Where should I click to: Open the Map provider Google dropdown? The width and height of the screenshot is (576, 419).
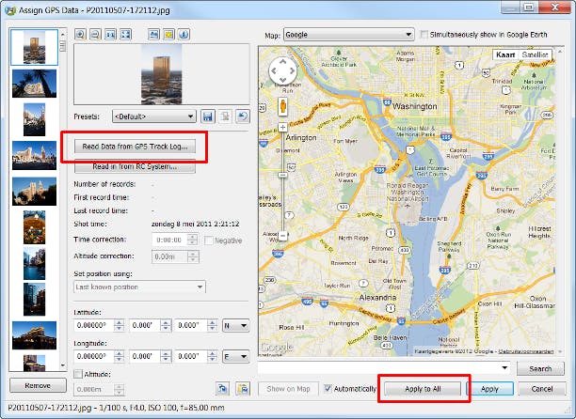click(348, 35)
